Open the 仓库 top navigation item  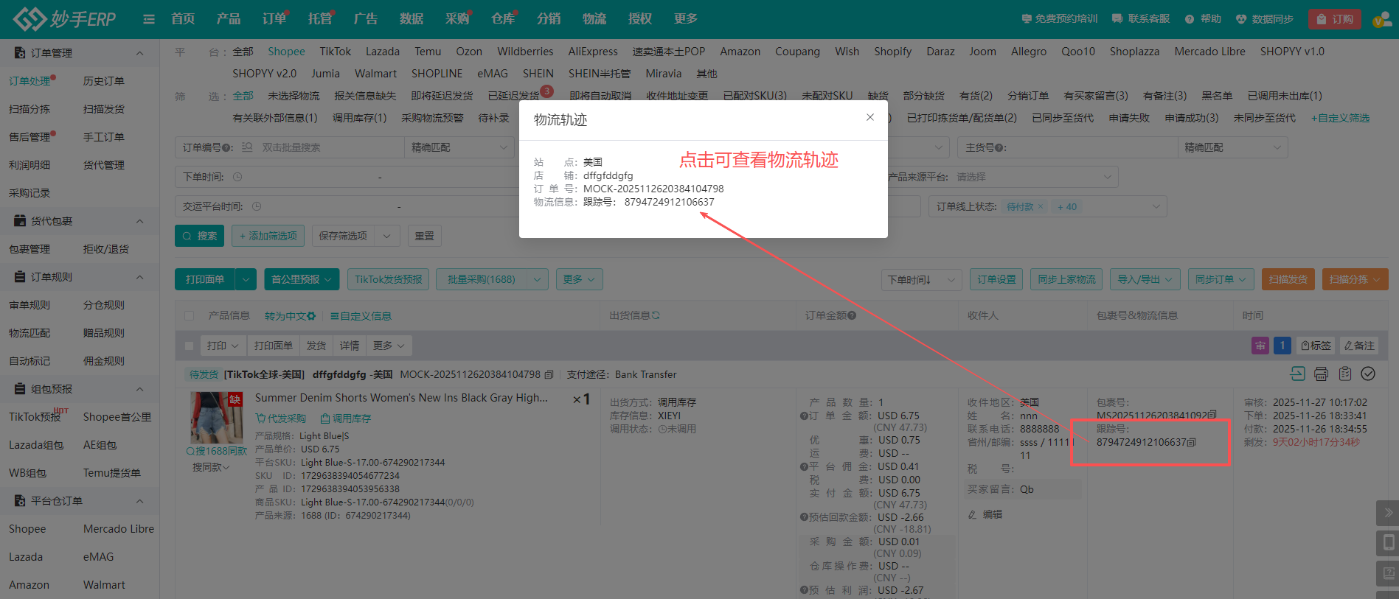tap(503, 19)
